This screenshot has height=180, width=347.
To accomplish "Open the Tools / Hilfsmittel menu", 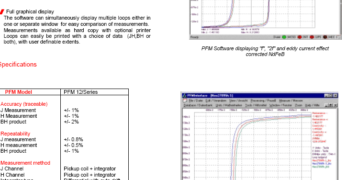I will point(256,105).
